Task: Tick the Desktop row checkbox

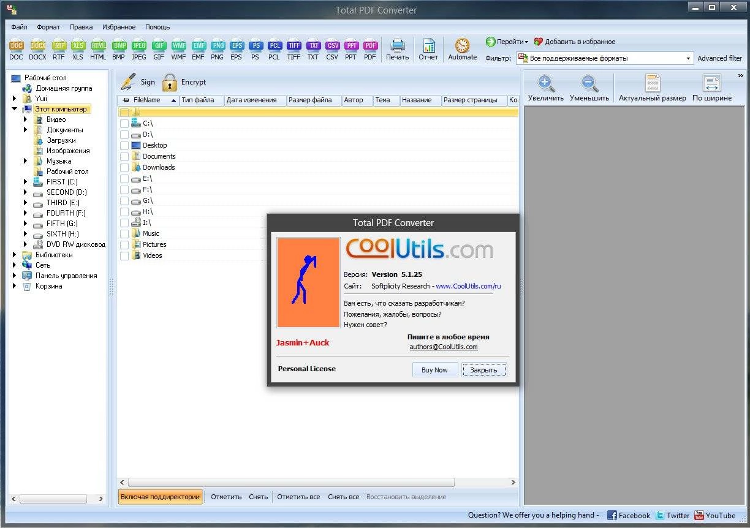Action: [124, 146]
